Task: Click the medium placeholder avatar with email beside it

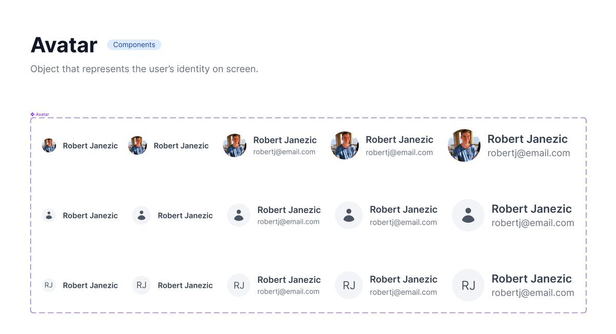Action: (x=239, y=215)
